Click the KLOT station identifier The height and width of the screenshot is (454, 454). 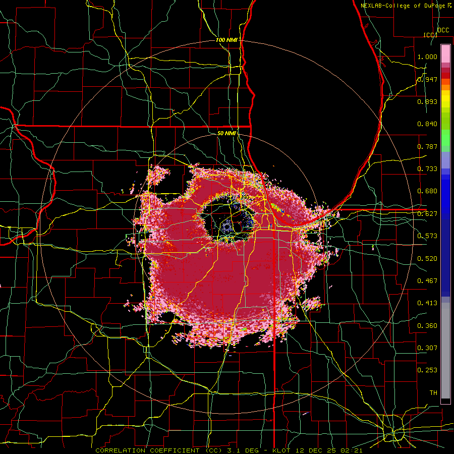[x=281, y=450]
